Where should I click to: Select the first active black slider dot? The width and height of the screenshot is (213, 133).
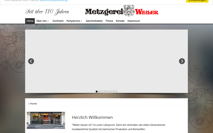(97, 92)
